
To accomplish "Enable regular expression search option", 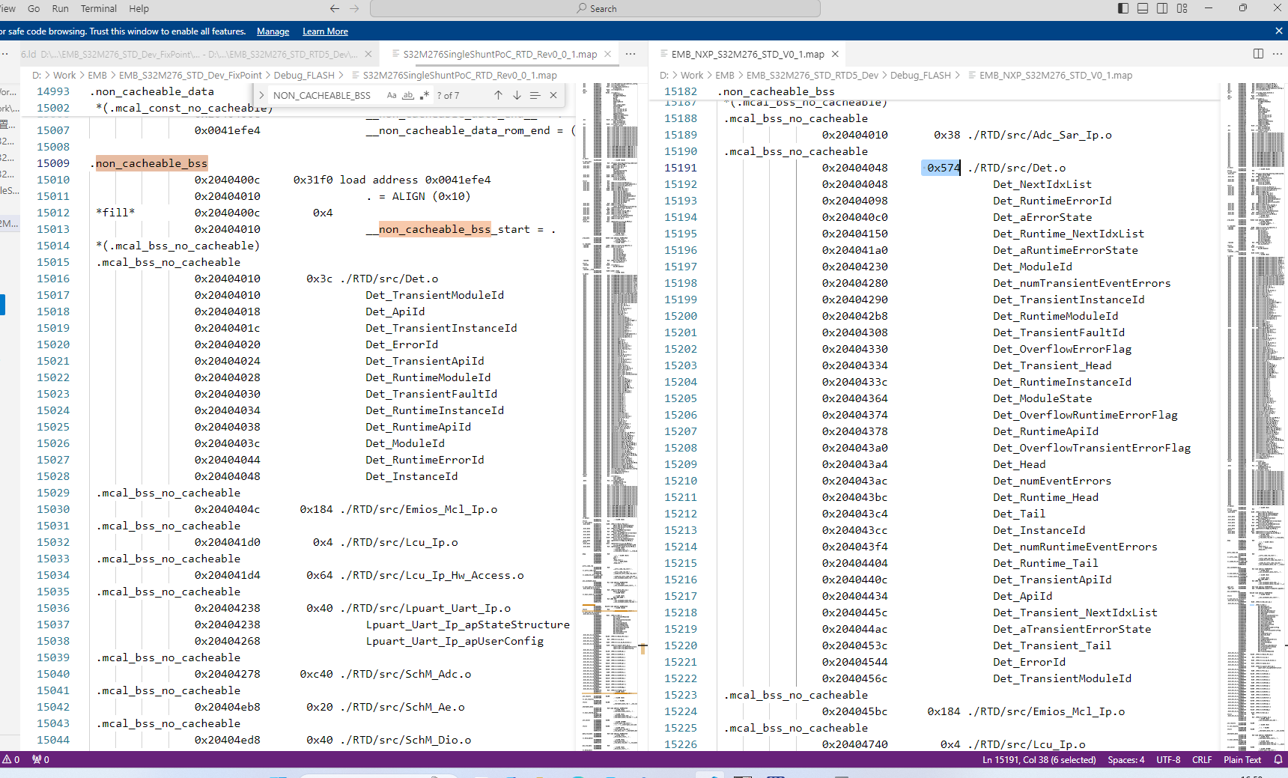I will click(x=425, y=95).
